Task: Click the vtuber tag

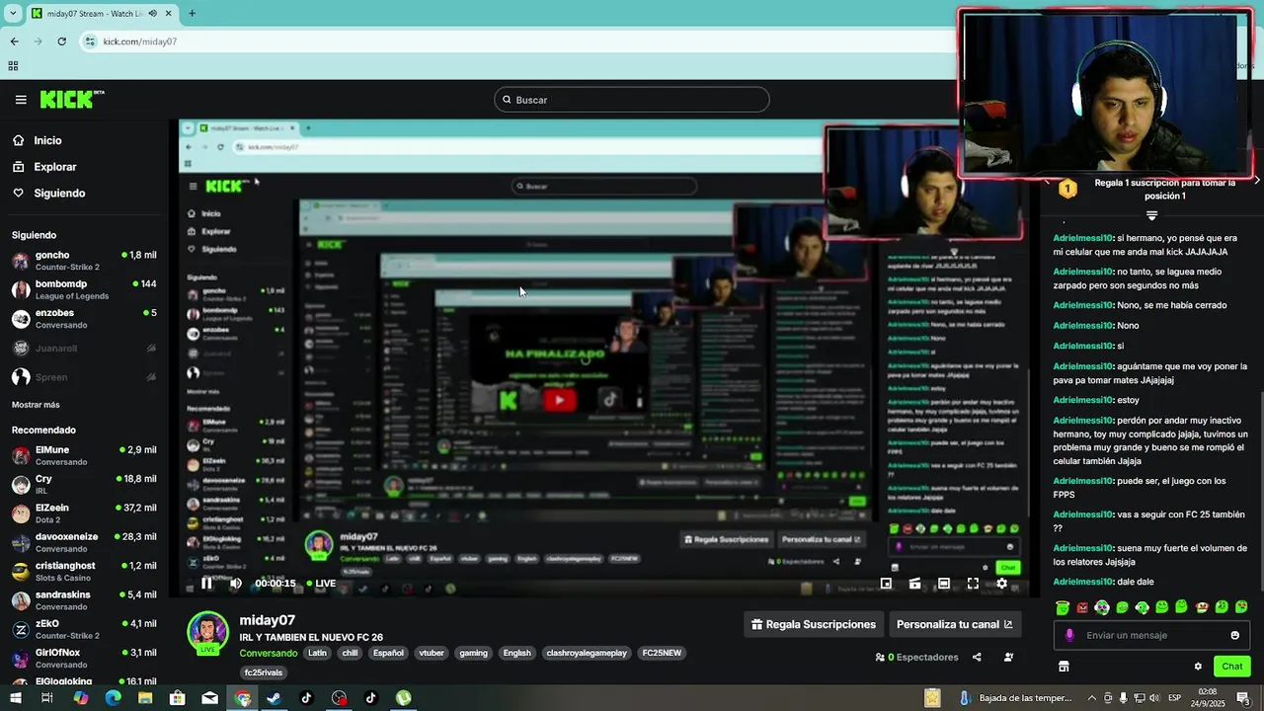Action: pos(432,653)
